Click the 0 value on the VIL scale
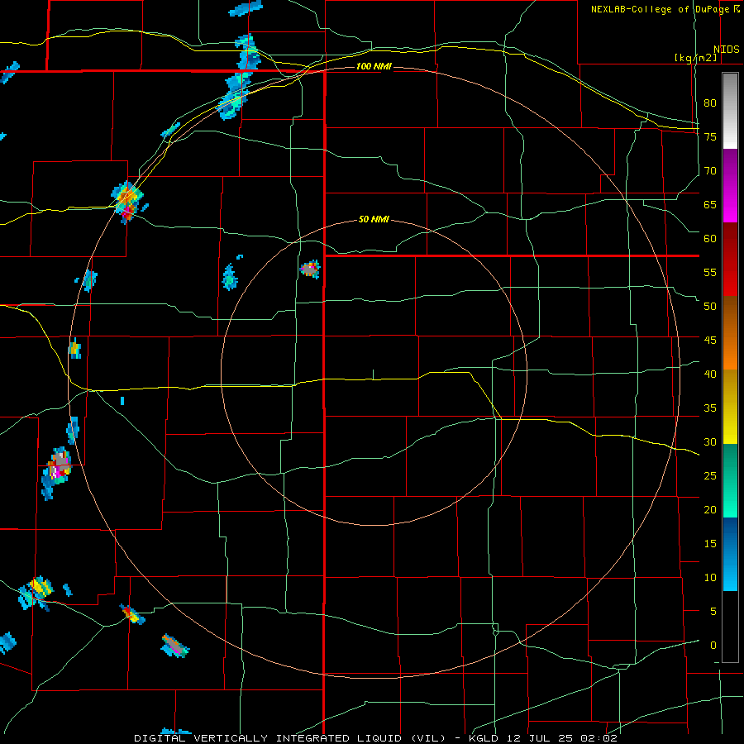This screenshot has height=744, width=744. coord(713,646)
